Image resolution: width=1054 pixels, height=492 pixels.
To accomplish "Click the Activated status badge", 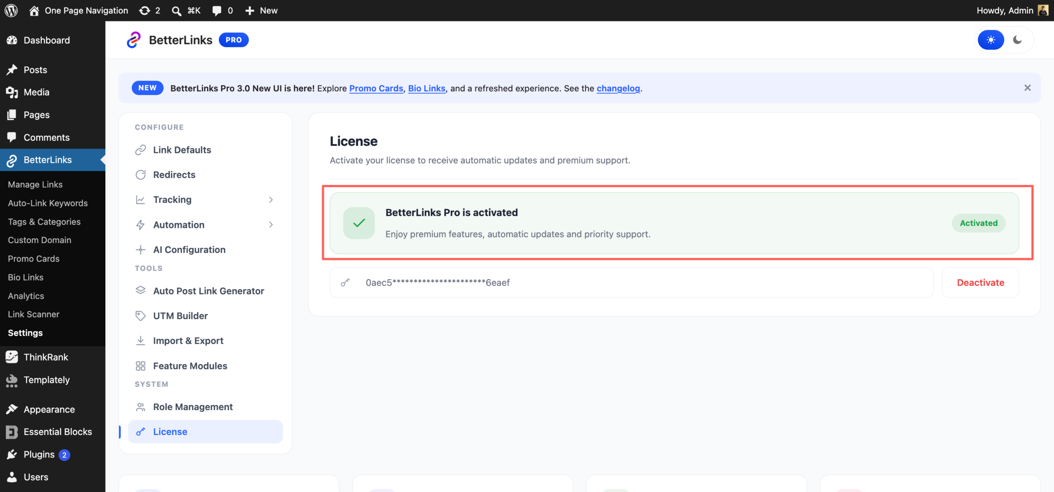I will point(979,223).
